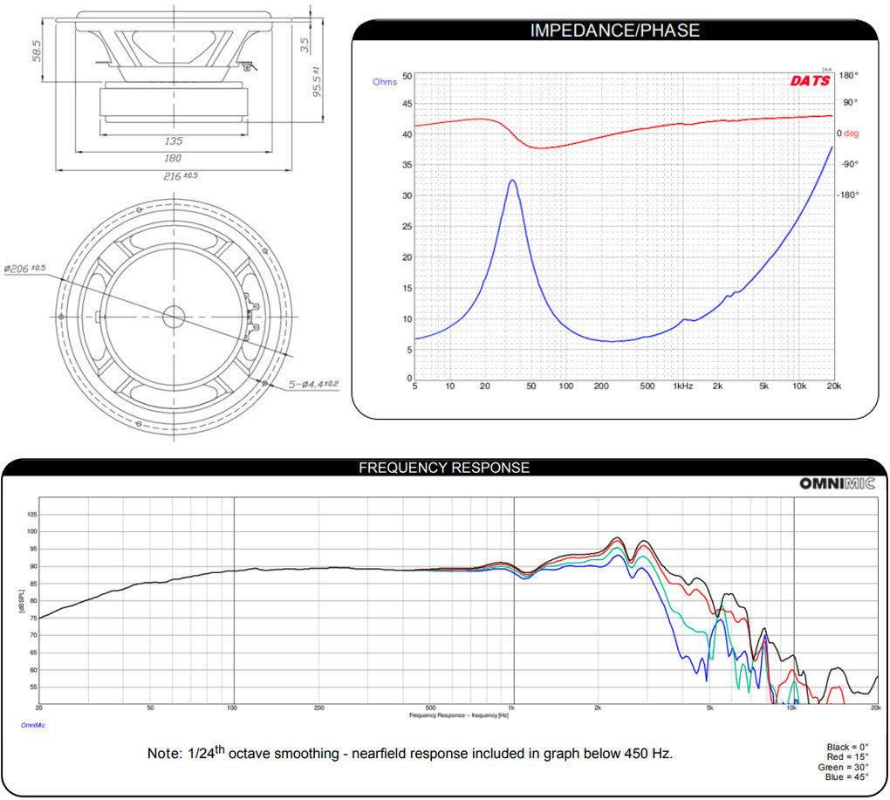Click the -180° phase axis label
The height and width of the screenshot is (800, 890).
click(848, 195)
